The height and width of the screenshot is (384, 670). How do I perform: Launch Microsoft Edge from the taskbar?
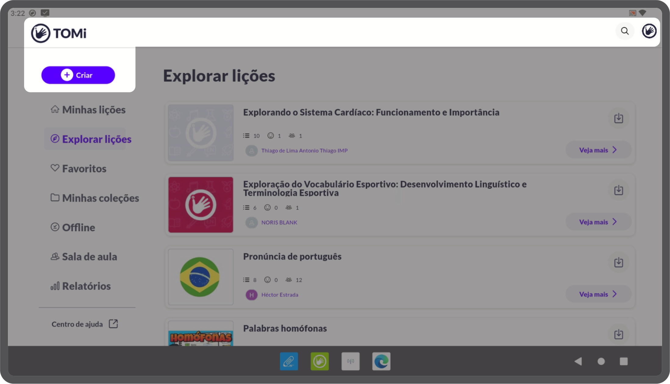(x=381, y=361)
